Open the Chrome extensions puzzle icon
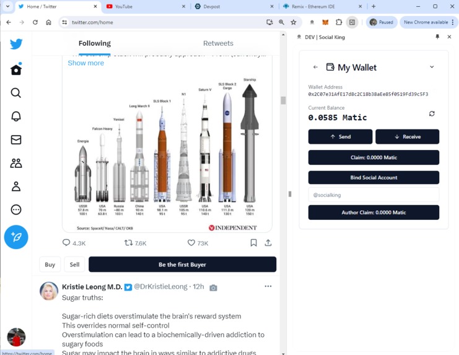This screenshot has width=459, height=355. pos(339,22)
